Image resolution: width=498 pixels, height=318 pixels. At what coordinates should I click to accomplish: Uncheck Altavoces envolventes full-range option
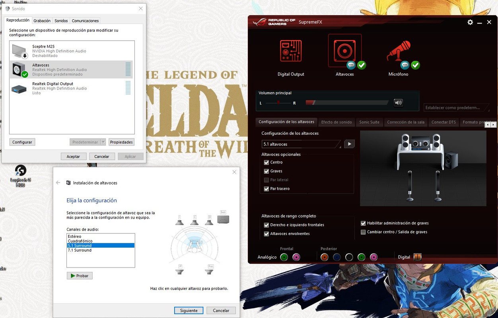[267, 234]
